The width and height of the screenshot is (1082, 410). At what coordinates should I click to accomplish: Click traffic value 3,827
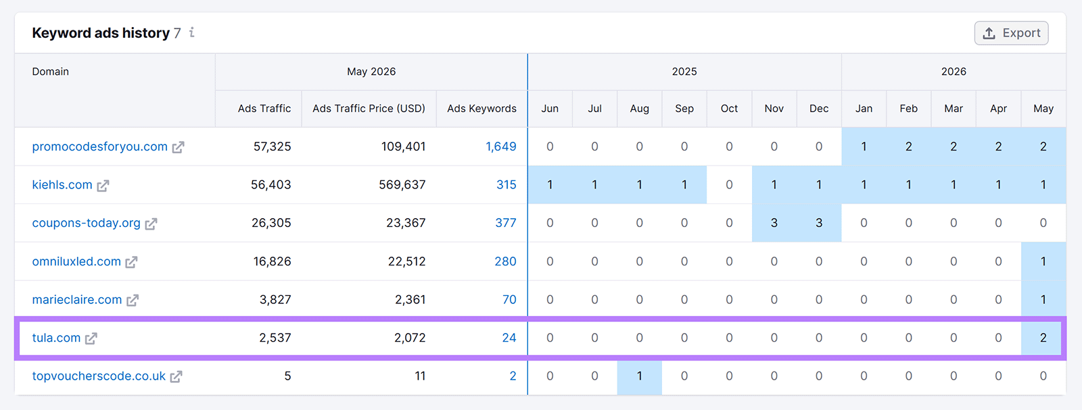click(x=275, y=299)
